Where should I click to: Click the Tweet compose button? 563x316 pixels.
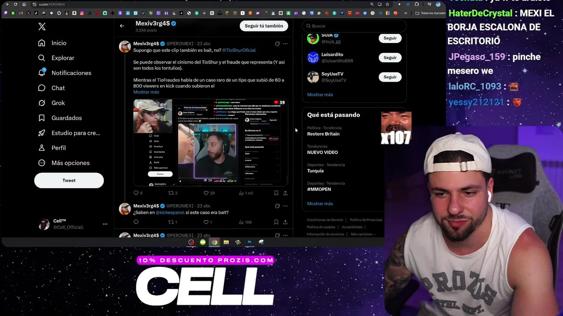(69, 180)
